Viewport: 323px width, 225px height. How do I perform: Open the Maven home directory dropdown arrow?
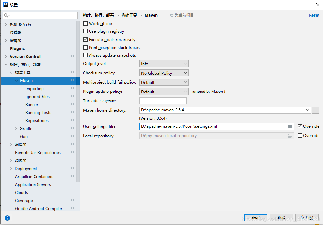point(308,110)
